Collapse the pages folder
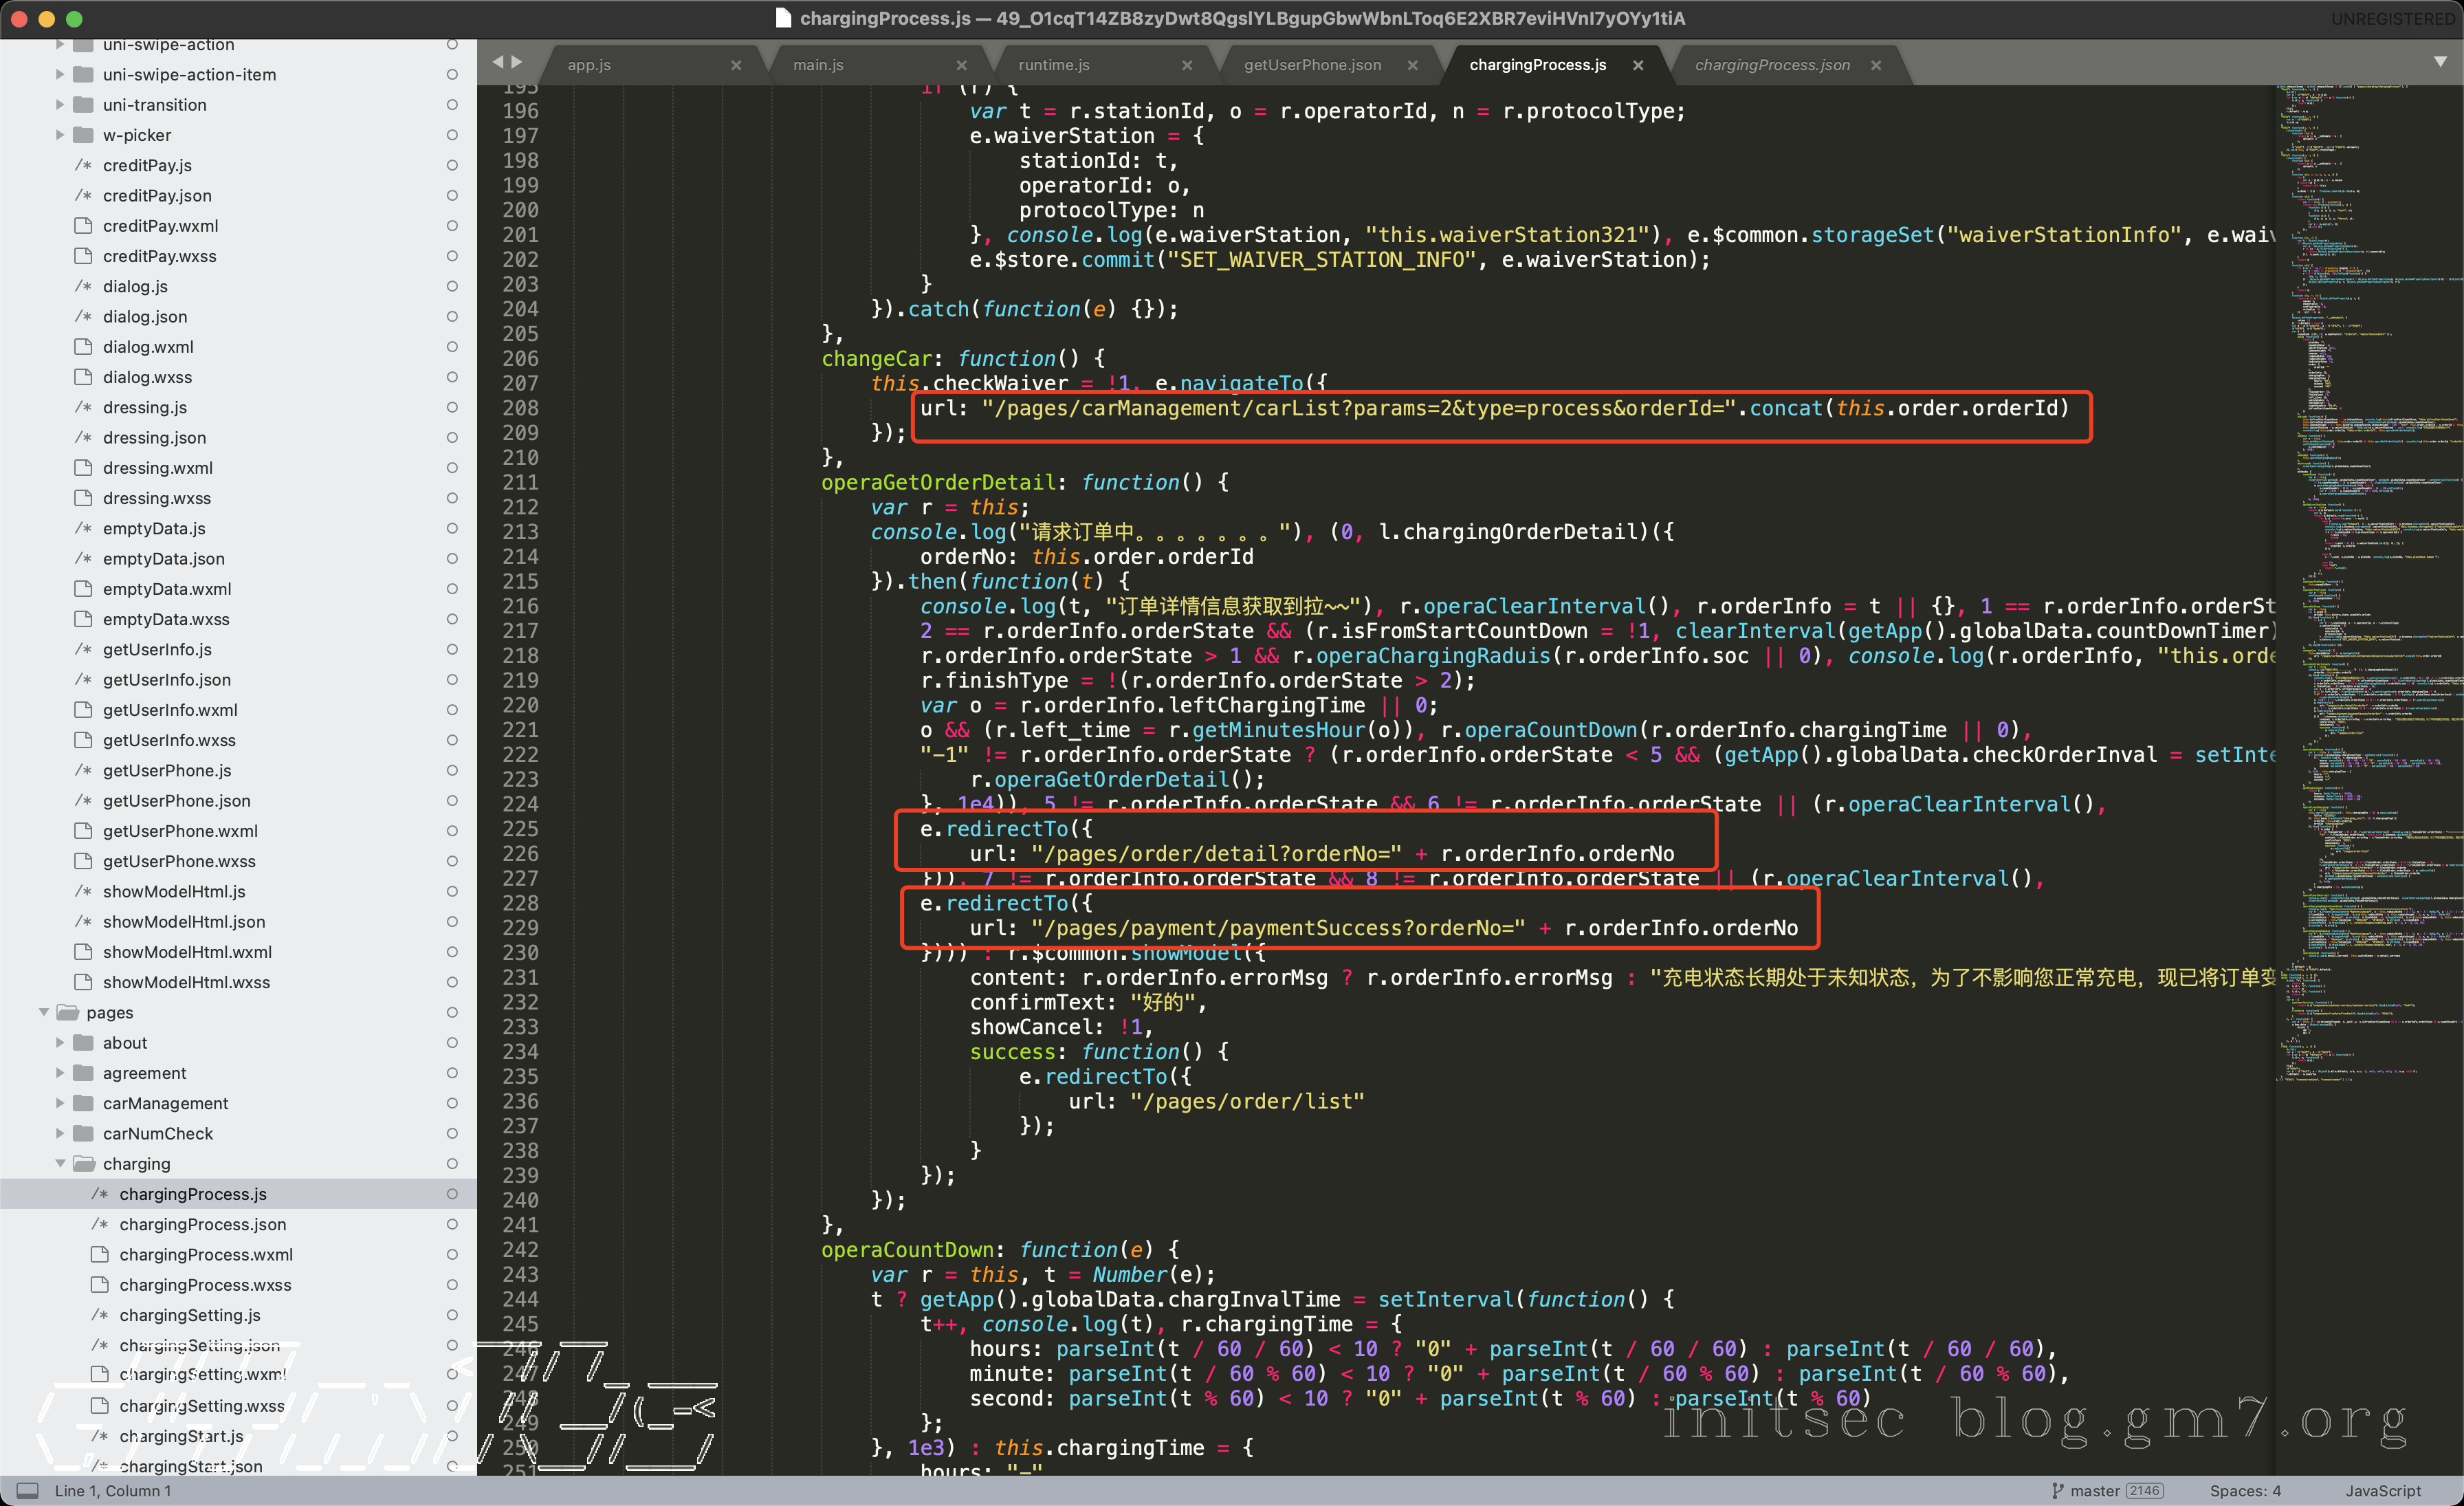Screen dimensions: 2464x1506 (44, 1012)
